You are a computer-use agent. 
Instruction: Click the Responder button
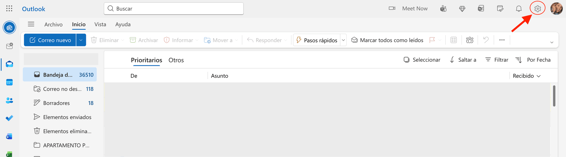pyautogui.click(x=264, y=40)
